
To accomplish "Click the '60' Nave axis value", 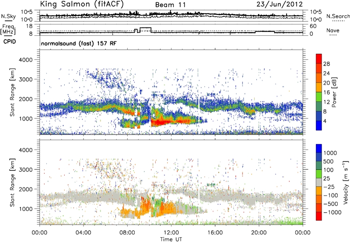I will point(313,26).
